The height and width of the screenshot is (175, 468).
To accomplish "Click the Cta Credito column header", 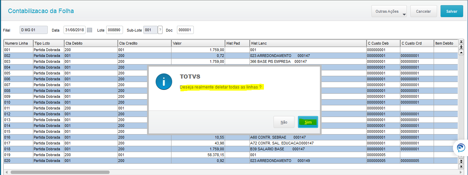I will (144, 43).
